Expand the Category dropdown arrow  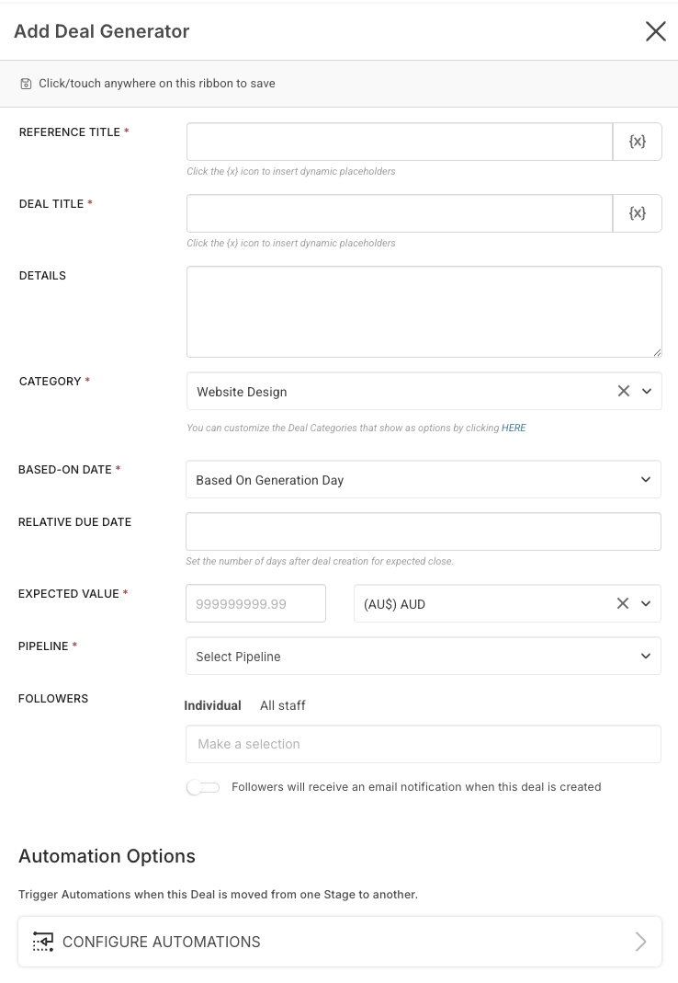647,391
